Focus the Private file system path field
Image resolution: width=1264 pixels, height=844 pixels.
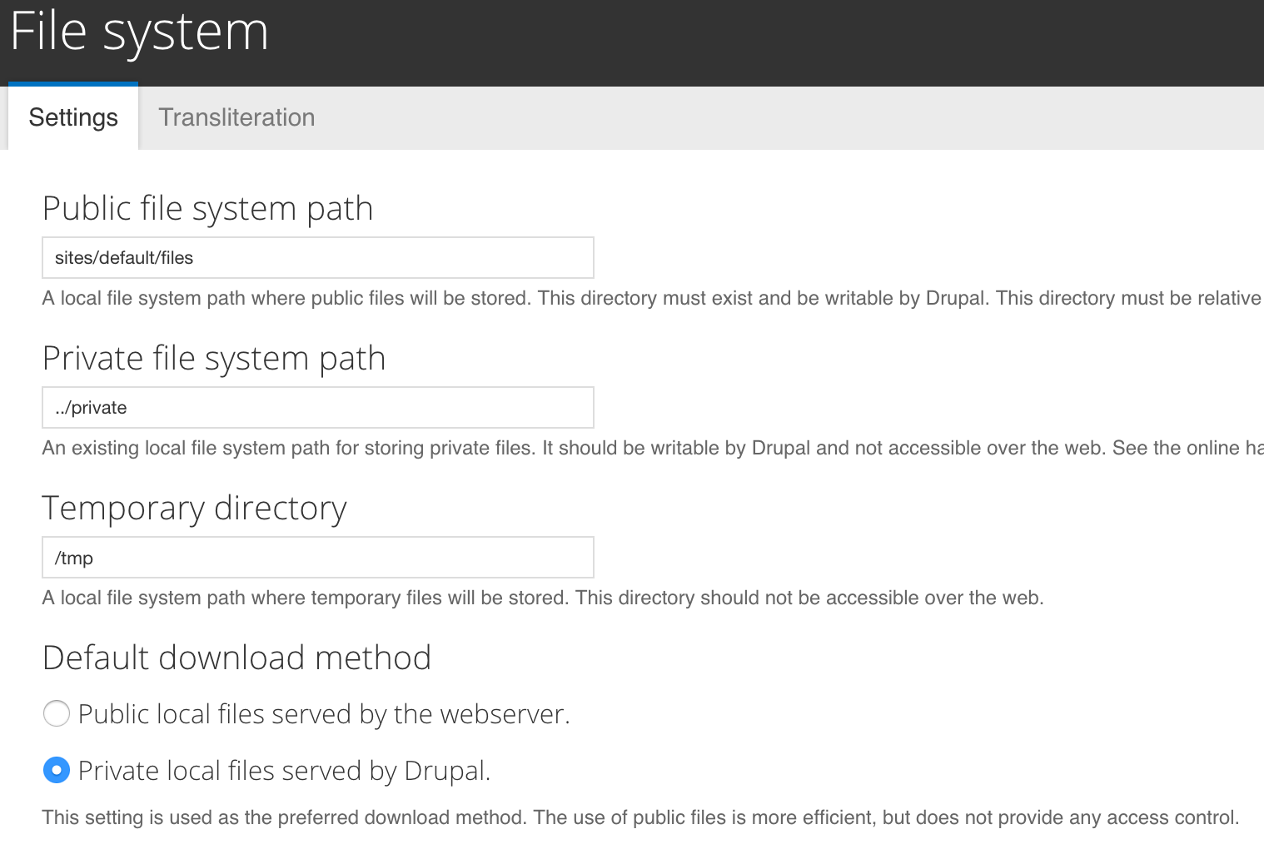click(318, 408)
